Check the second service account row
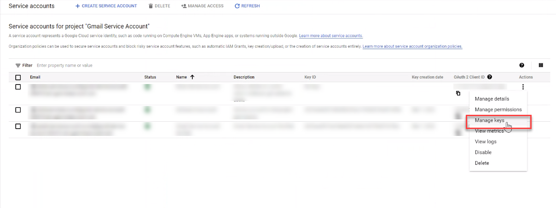The image size is (556, 208). click(x=18, y=110)
